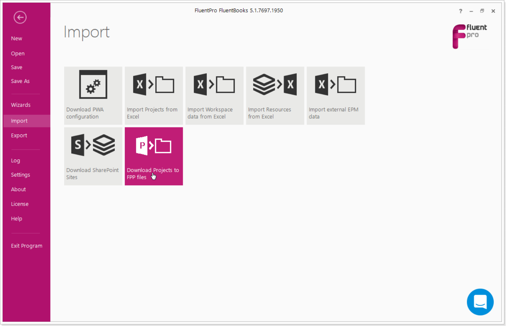Open the License page

click(20, 204)
